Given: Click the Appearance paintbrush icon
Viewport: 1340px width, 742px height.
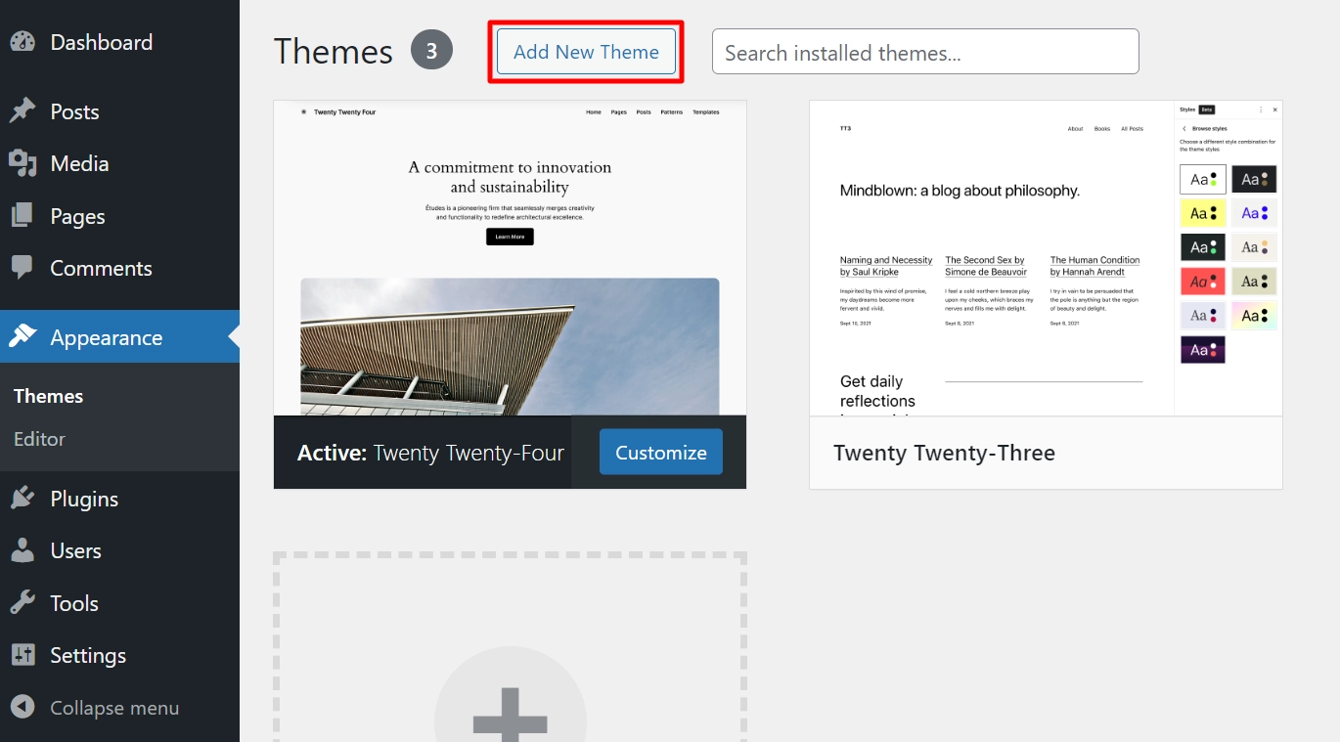Looking at the screenshot, I should pyautogui.click(x=22, y=336).
